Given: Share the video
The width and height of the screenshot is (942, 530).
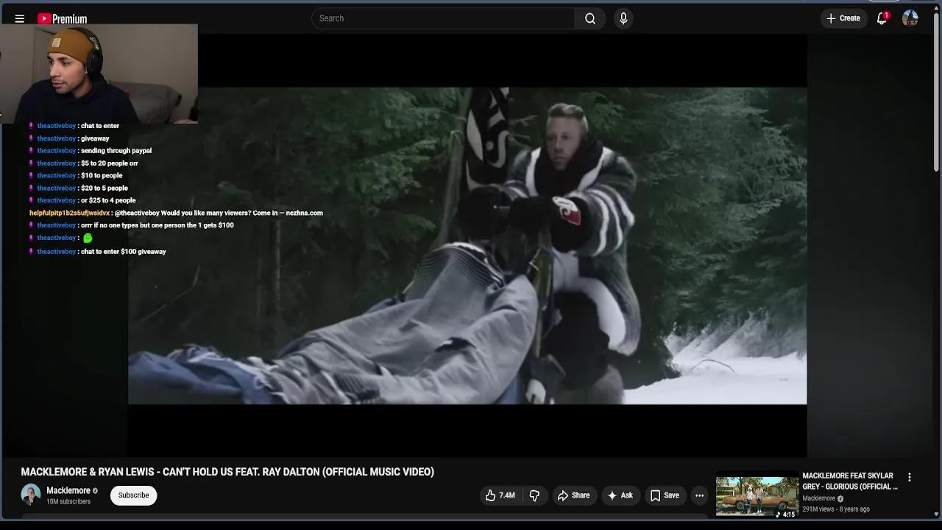Looking at the screenshot, I should point(573,495).
